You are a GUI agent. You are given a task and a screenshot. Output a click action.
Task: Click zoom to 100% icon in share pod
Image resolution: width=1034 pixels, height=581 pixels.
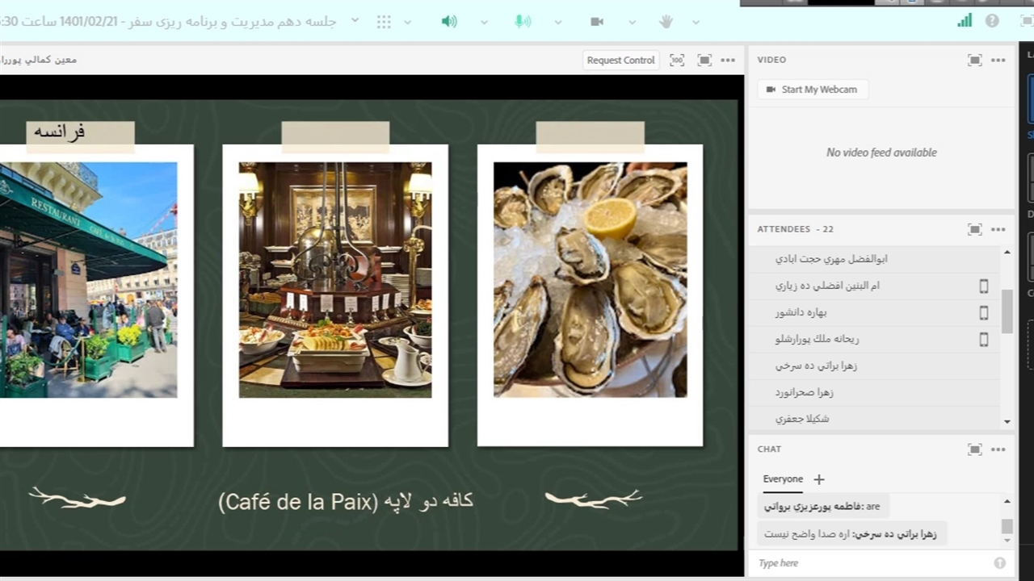(677, 60)
